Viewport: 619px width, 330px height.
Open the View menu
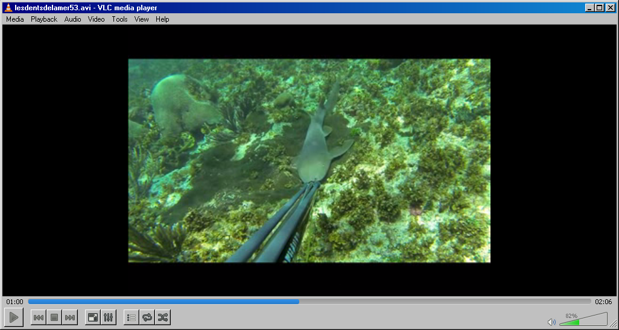[141, 19]
